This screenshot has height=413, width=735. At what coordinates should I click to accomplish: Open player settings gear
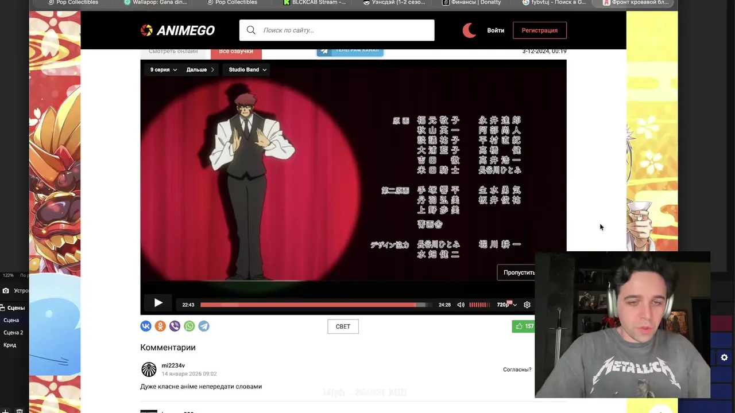(x=527, y=305)
